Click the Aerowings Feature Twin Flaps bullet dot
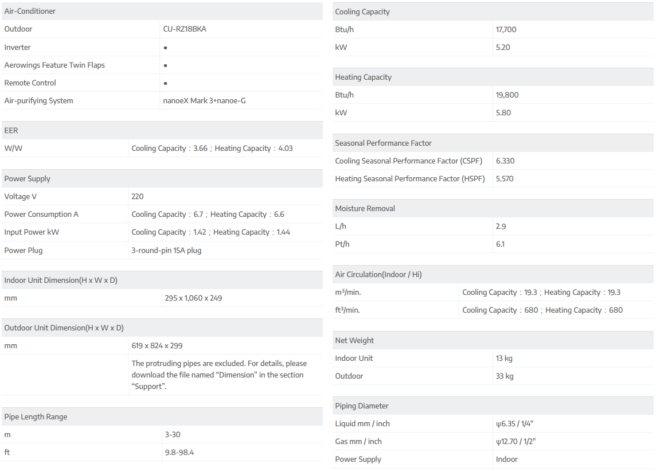Screen dimensions: 656x471 [x=166, y=65]
